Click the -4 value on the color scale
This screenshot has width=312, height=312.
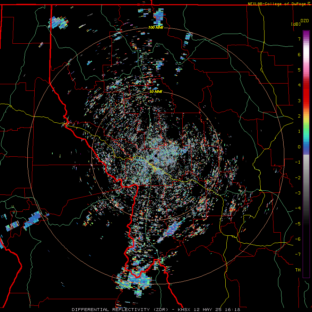point(298,208)
